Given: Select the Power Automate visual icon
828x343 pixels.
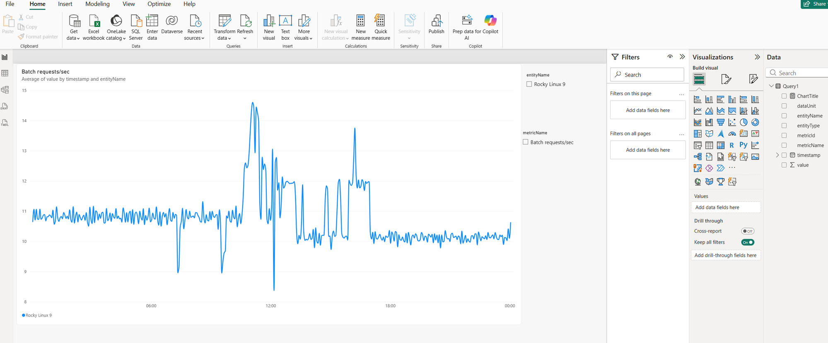Looking at the screenshot, I should (721, 168).
